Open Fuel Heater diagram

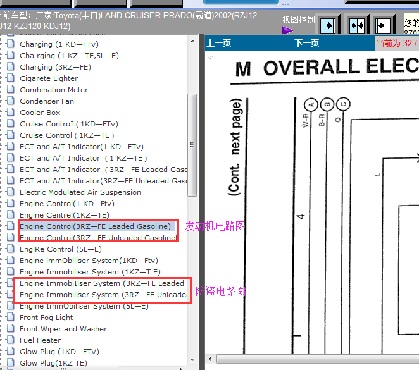pos(40,340)
